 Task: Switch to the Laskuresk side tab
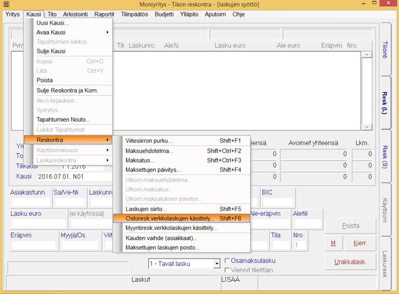386,263
